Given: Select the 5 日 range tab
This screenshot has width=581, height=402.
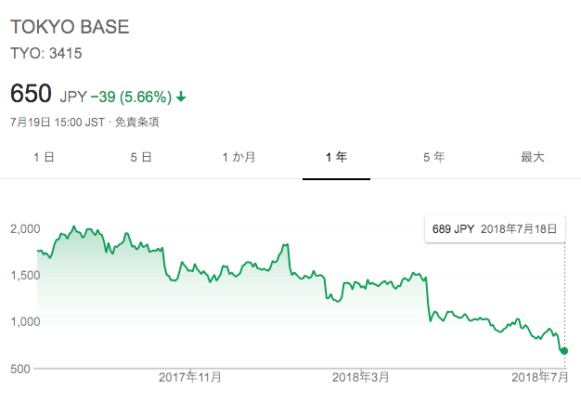Looking at the screenshot, I should click(x=141, y=158).
